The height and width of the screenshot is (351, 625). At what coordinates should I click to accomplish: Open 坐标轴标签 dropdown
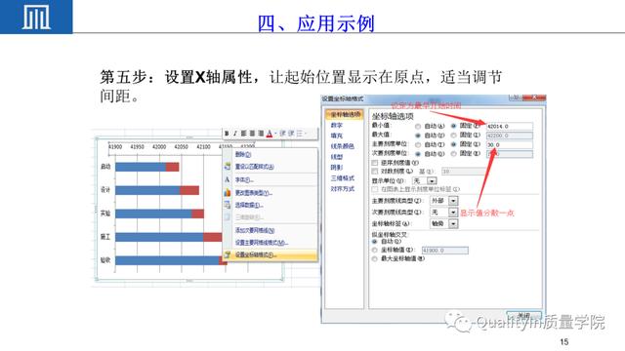tap(453, 223)
